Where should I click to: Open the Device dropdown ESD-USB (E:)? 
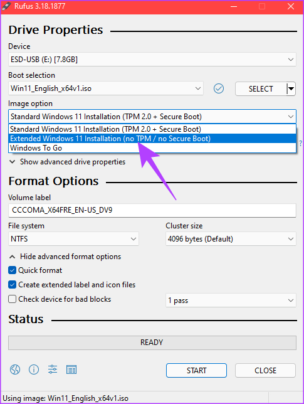[152, 60]
